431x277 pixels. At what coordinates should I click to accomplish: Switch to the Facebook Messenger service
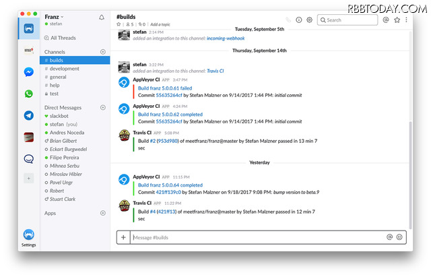pos(29,72)
